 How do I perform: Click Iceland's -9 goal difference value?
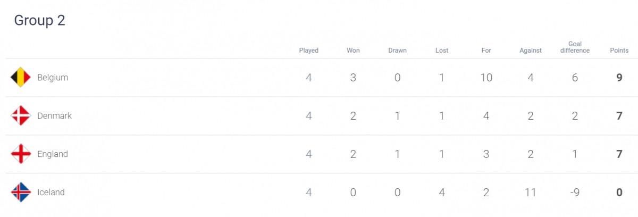(575, 193)
